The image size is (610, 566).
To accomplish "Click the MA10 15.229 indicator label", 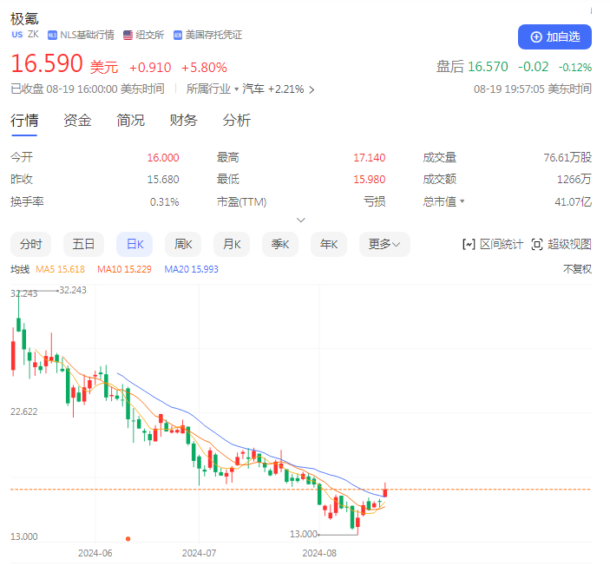I will (124, 269).
